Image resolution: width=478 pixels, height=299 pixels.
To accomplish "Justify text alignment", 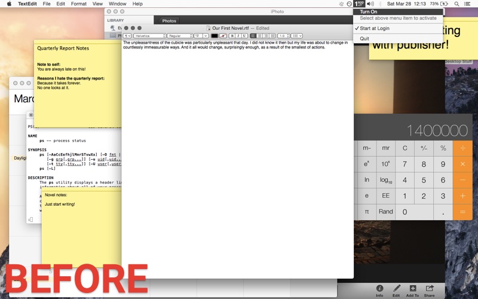I will [272, 36].
